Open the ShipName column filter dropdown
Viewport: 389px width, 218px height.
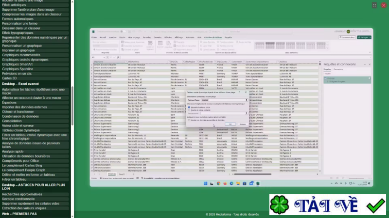coord(126,62)
